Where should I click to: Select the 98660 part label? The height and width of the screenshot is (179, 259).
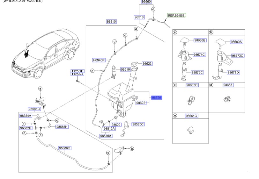(146, 2)
